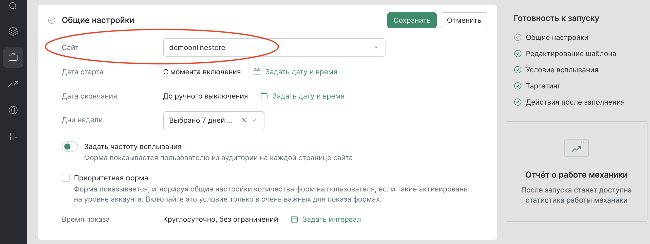This screenshot has width=650, height=244.
Task: Click check icon for Таргетинг step
Action: pyautogui.click(x=518, y=86)
